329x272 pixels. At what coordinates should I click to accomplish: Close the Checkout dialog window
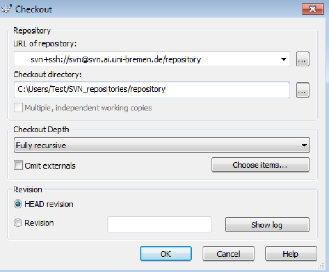(x=310, y=8)
